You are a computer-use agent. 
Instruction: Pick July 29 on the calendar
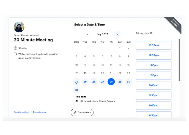tap(120, 82)
